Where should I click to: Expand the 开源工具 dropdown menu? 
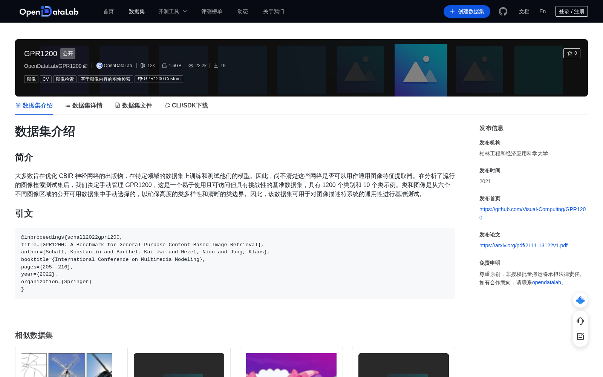(173, 11)
